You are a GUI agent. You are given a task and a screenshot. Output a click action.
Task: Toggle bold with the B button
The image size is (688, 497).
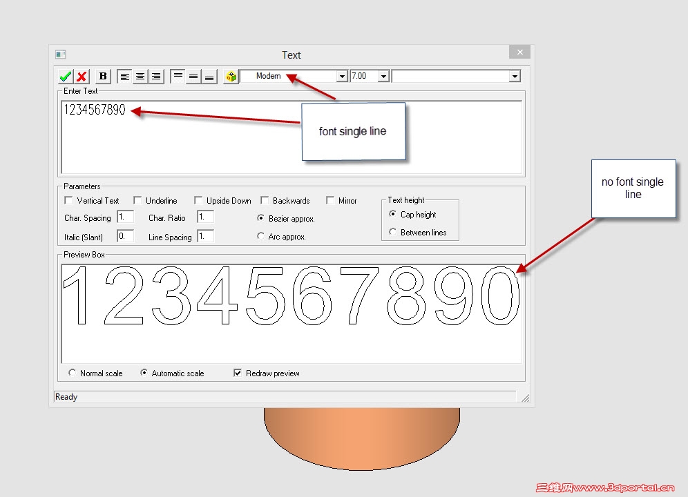pyautogui.click(x=103, y=77)
